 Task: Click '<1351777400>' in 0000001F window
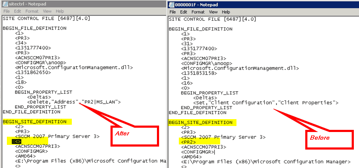(x=199, y=48)
